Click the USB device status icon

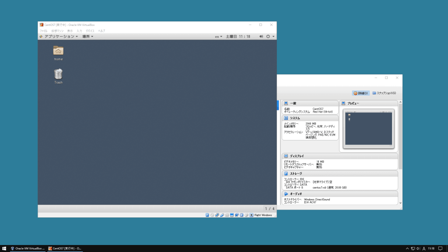[222, 215]
